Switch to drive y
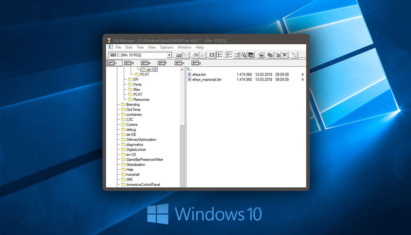Viewport: 411px width, 235px height. tap(196, 63)
